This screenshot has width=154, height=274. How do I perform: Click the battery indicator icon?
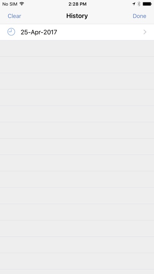coord(147,4)
